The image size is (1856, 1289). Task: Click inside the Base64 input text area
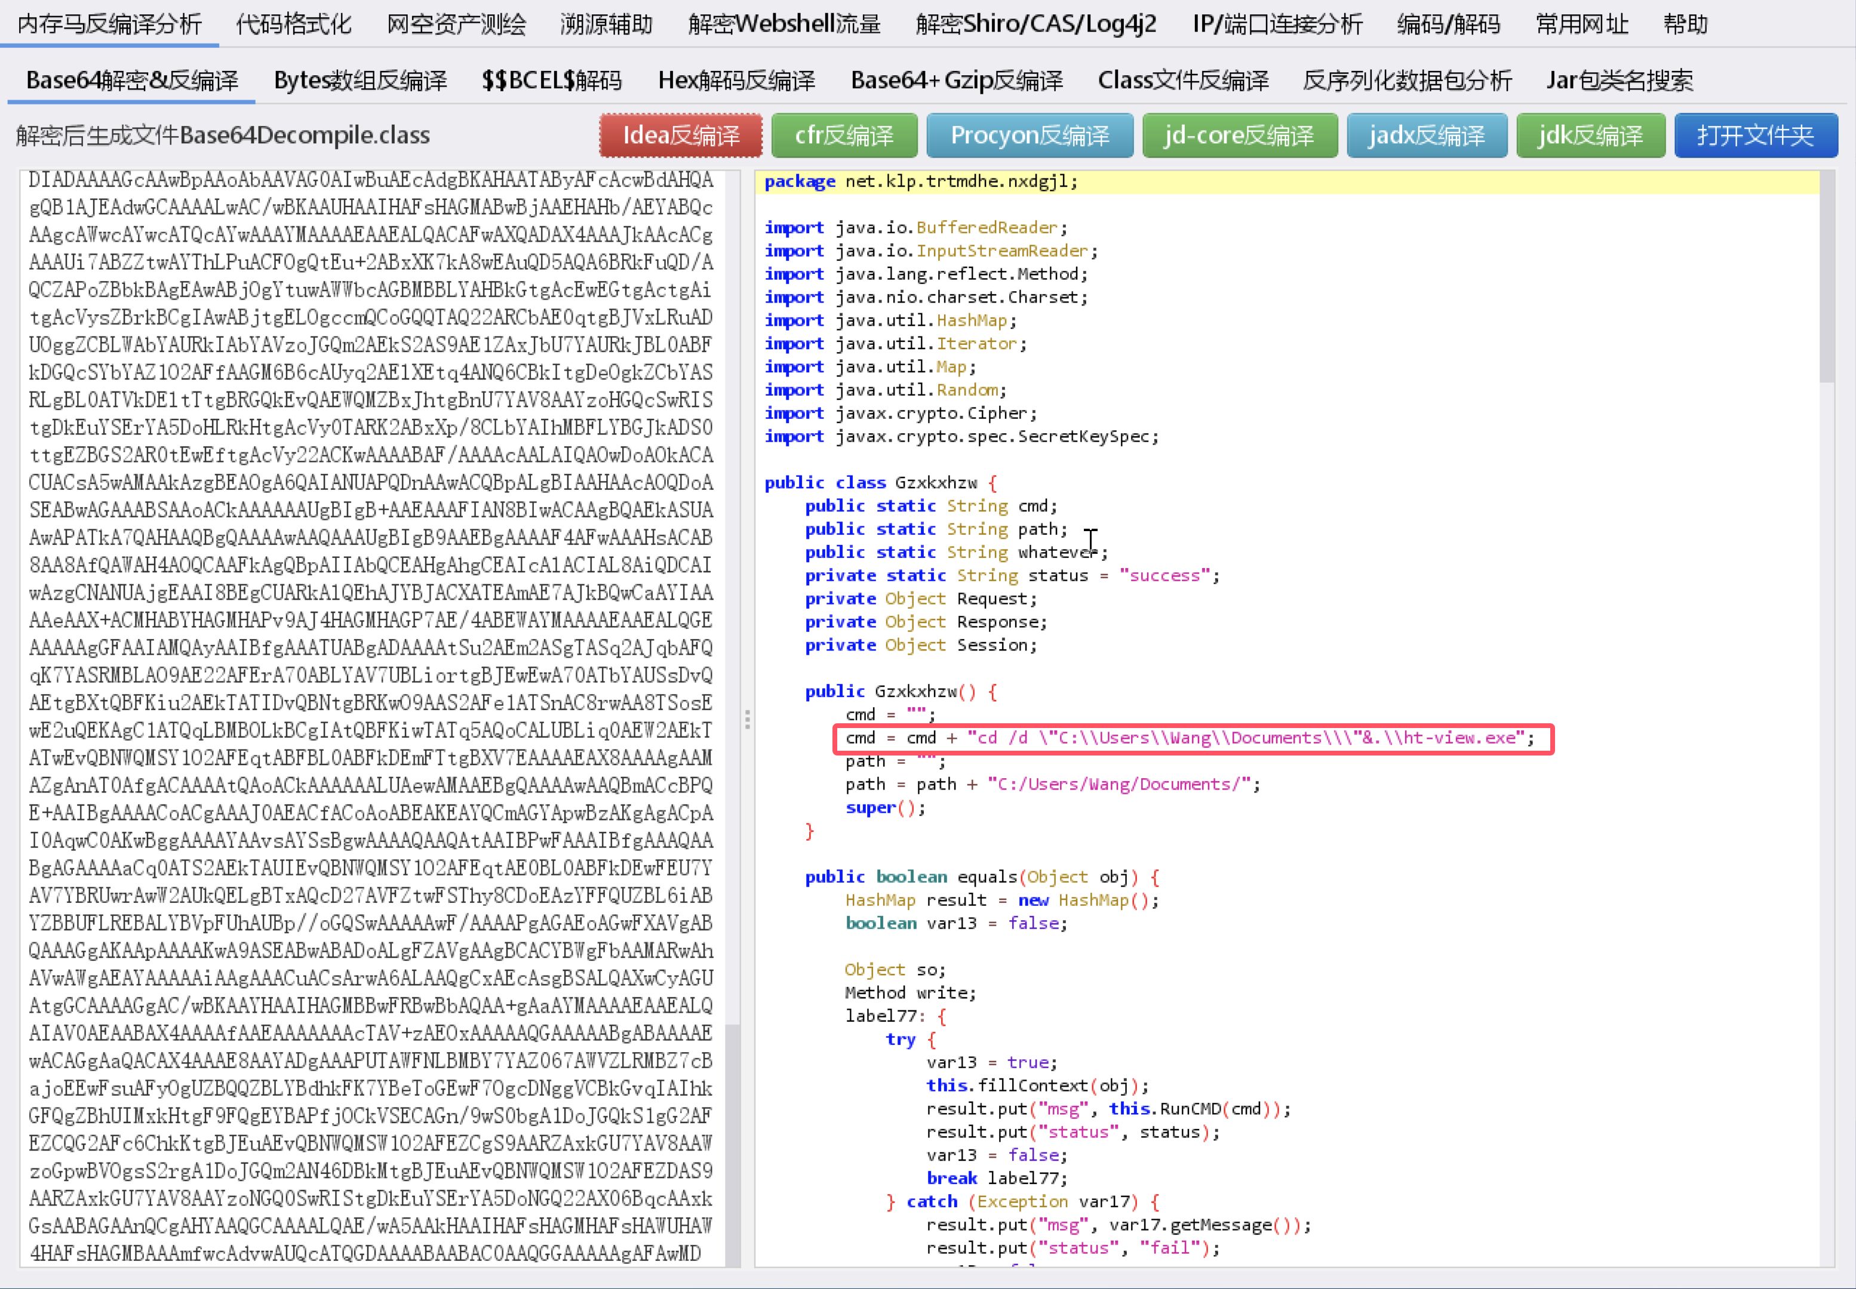(371, 717)
